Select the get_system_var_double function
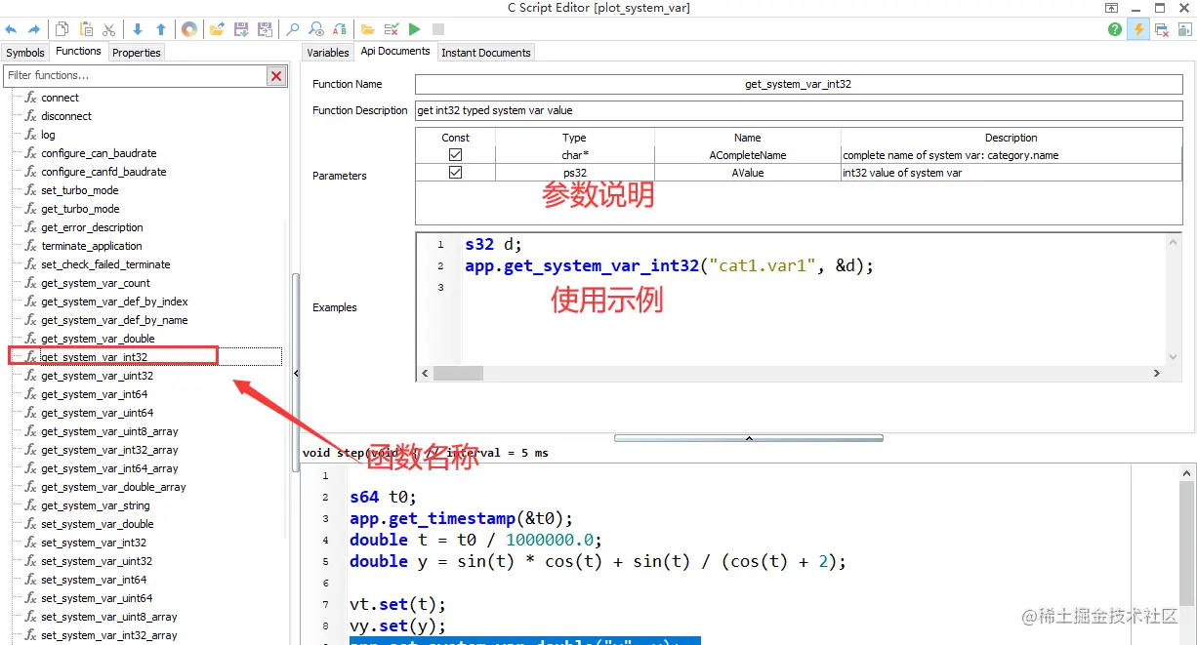The width and height of the screenshot is (1197, 645). [x=98, y=339]
